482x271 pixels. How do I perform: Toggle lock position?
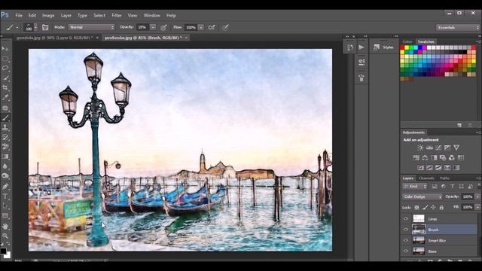coord(433,208)
